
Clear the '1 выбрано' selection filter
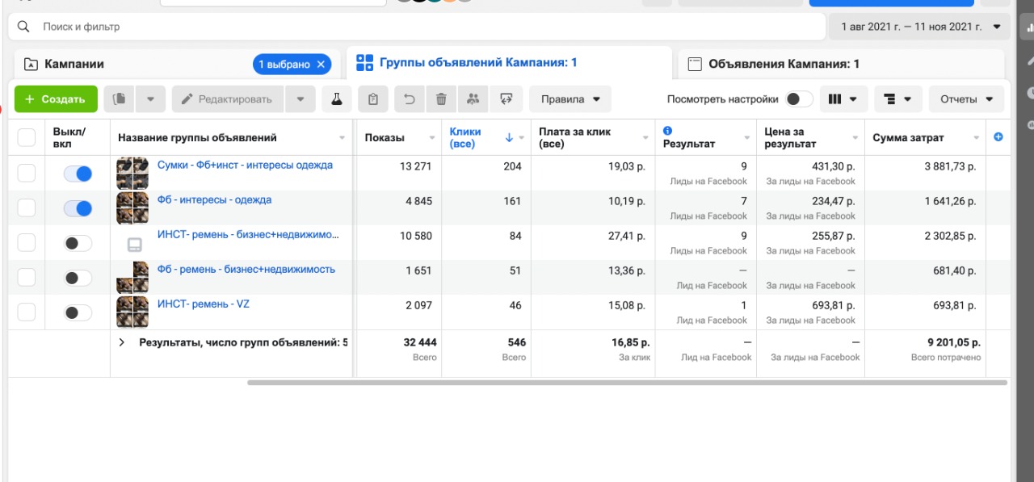click(321, 64)
